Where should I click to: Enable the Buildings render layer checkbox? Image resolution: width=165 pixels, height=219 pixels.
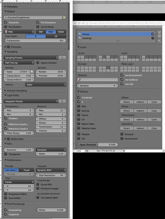point(153,38)
